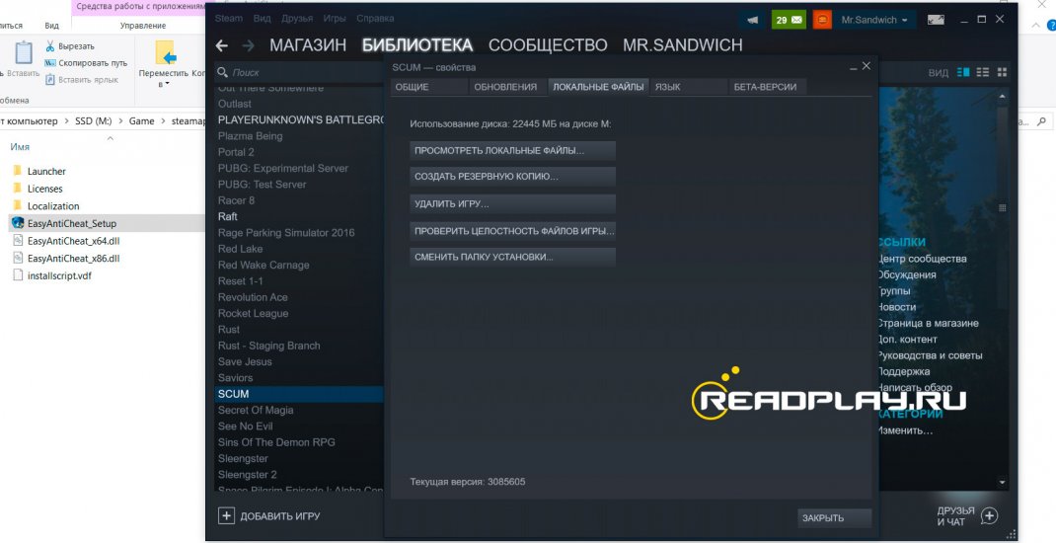Switch to БЕТА-ВЕРСИИ tab
The image size is (1056, 543).
point(767,87)
